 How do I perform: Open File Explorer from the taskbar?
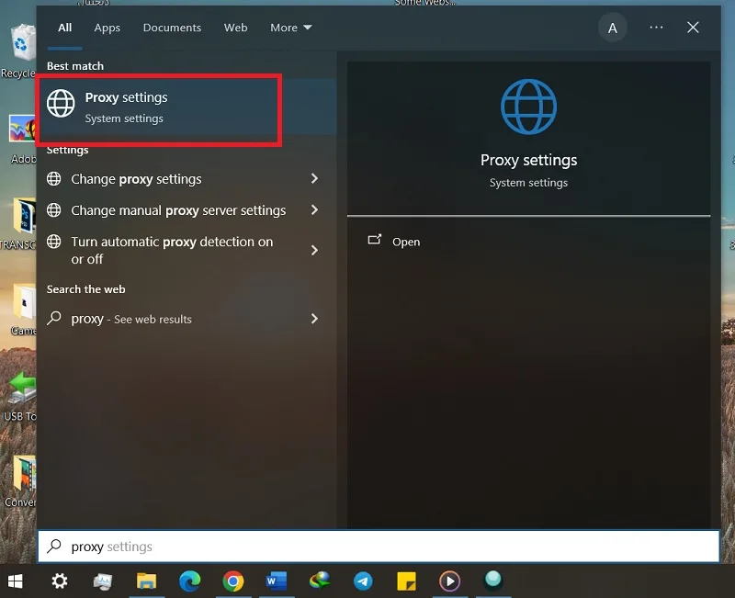coord(146,581)
